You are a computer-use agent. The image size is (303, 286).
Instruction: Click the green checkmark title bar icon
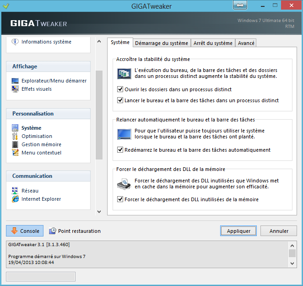tap(6, 6)
